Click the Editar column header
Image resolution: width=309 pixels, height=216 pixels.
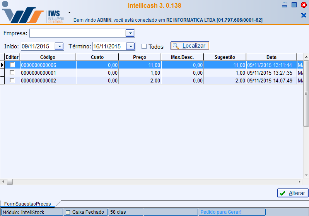pos(12,57)
